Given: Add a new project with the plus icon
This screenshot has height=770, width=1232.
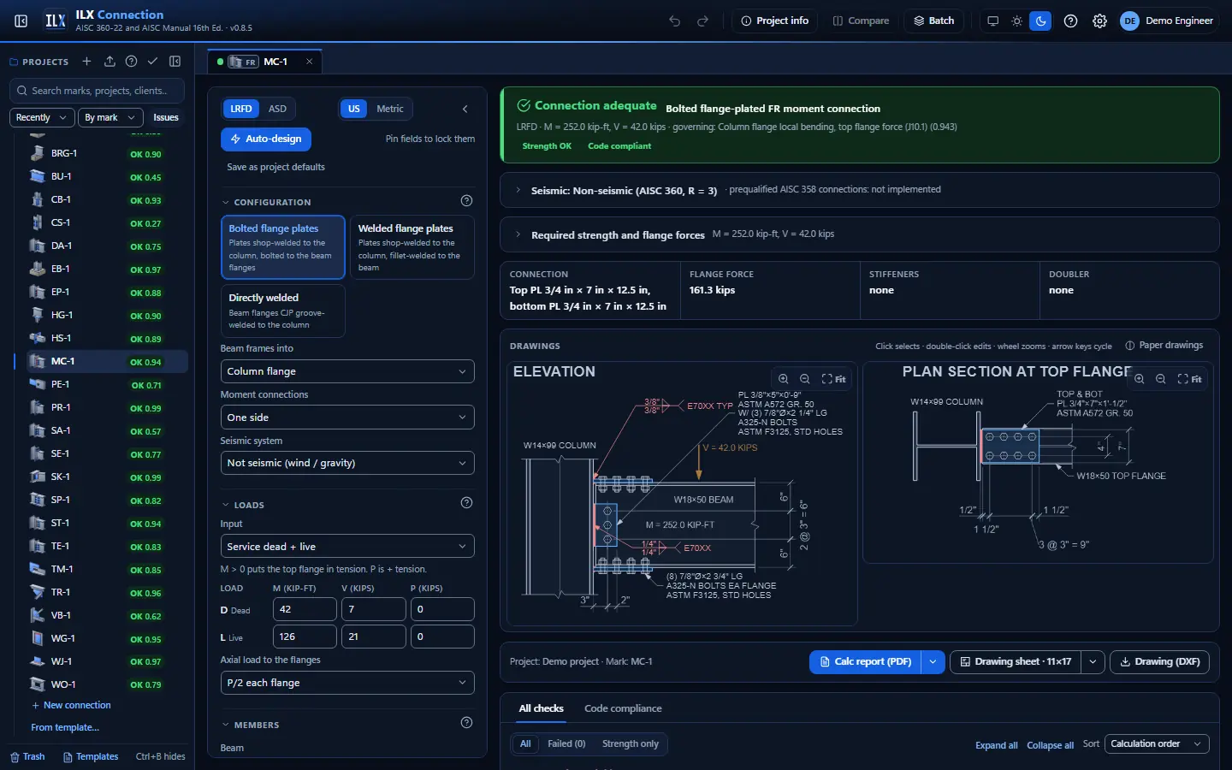Looking at the screenshot, I should (x=86, y=62).
